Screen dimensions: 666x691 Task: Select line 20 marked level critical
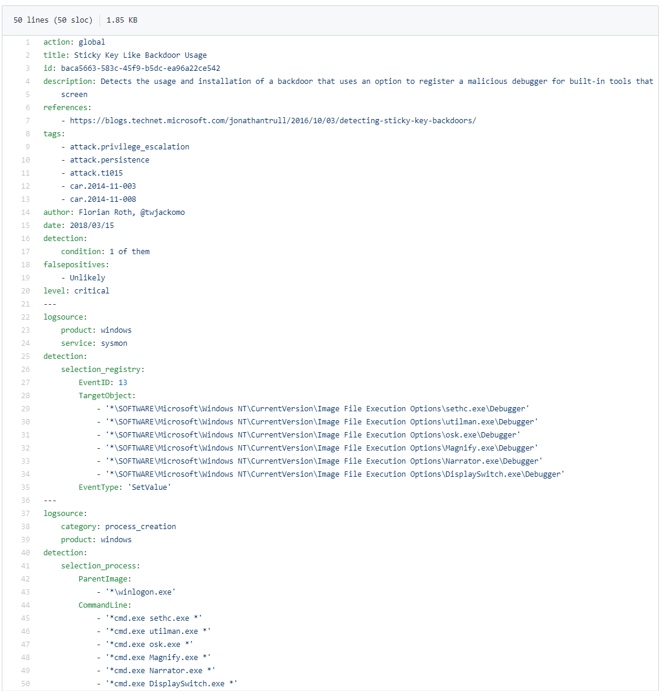coord(27,290)
